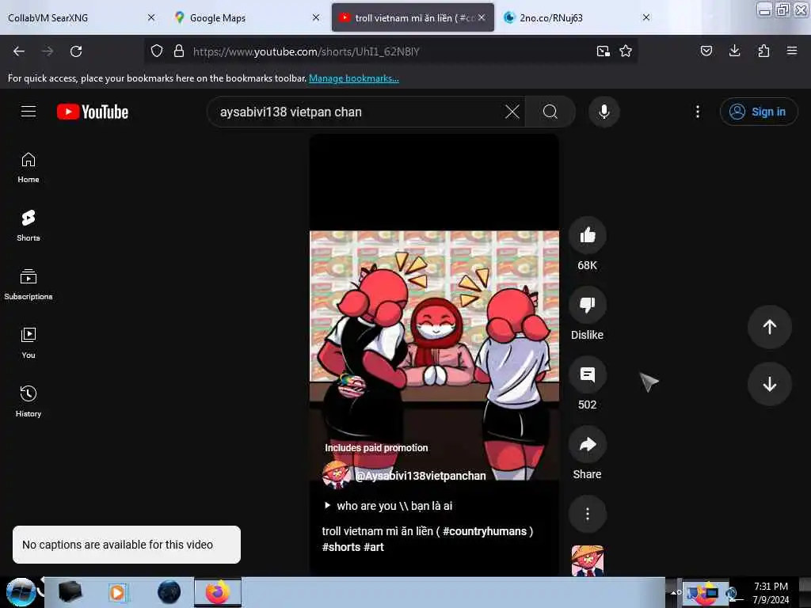This screenshot has width=811, height=608.
Task: Click the YouTube logo
Action: (x=93, y=112)
